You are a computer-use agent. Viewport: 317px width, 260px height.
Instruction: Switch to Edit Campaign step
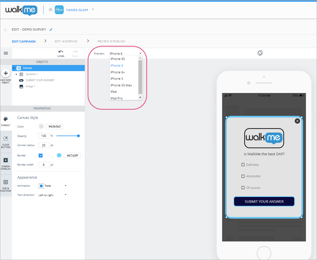click(24, 41)
